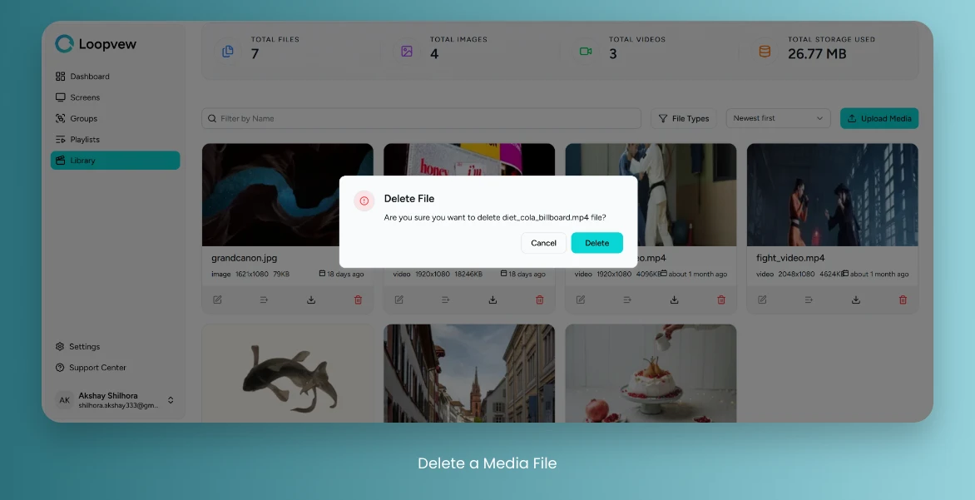Cancel the Delete File dialog
Image resolution: width=975 pixels, height=500 pixels.
click(x=543, y=243)
